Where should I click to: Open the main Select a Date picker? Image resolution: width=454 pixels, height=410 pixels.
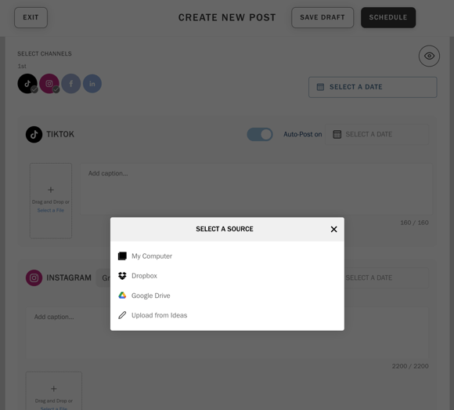373,87
